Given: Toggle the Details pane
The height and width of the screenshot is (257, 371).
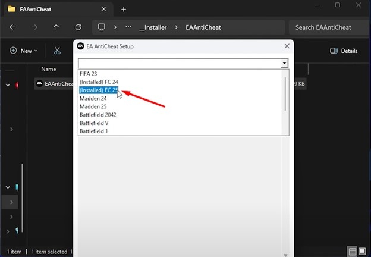Looking at the screenshot, I should click(344, 51).
